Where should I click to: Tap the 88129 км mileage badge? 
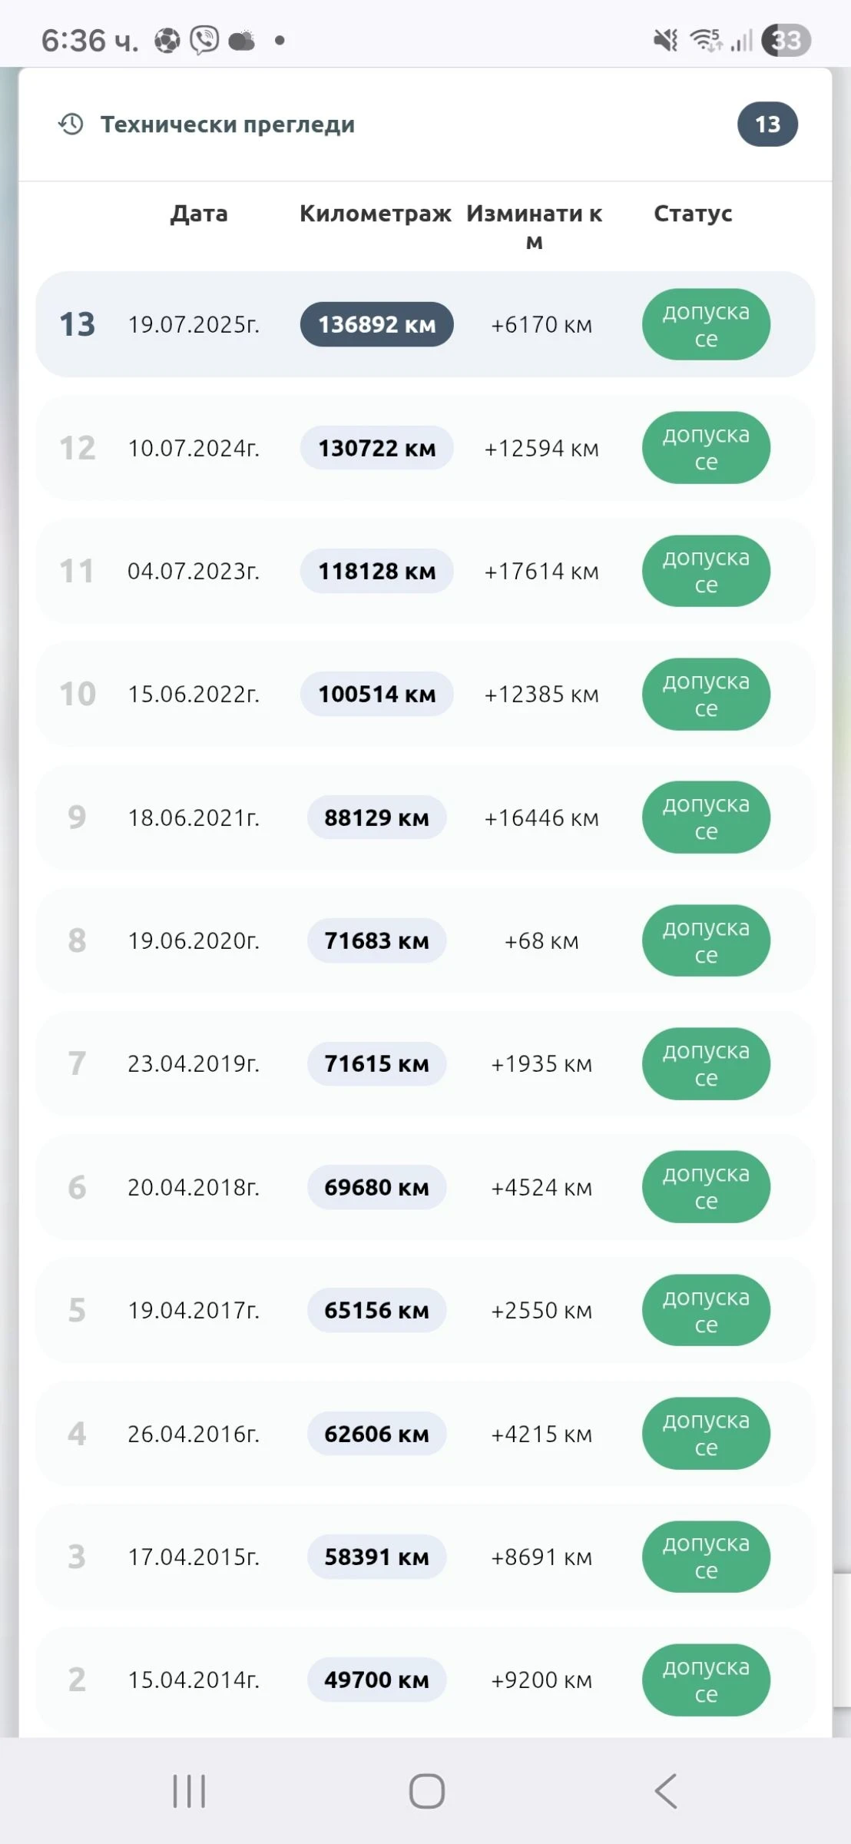tap(376, 818)
